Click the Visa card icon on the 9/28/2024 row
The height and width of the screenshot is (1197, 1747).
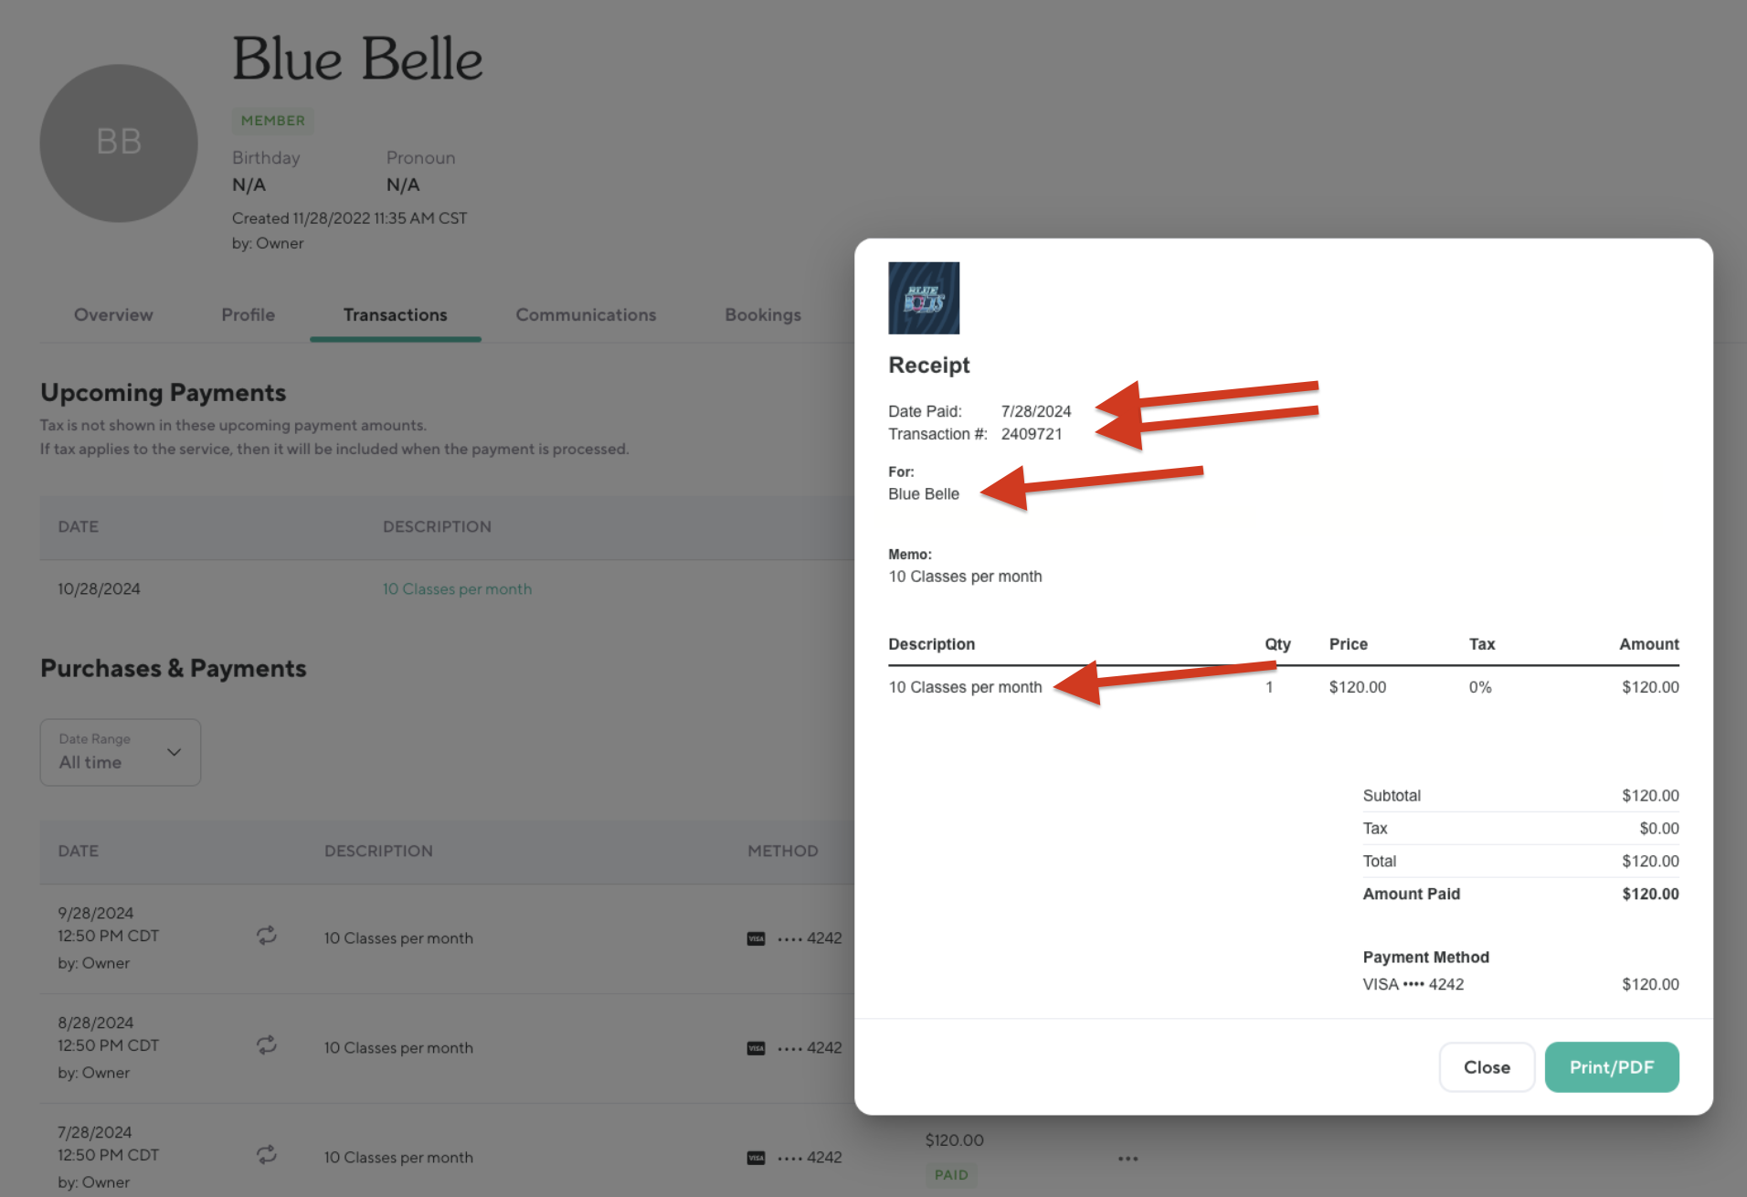[x=756, y=938]
